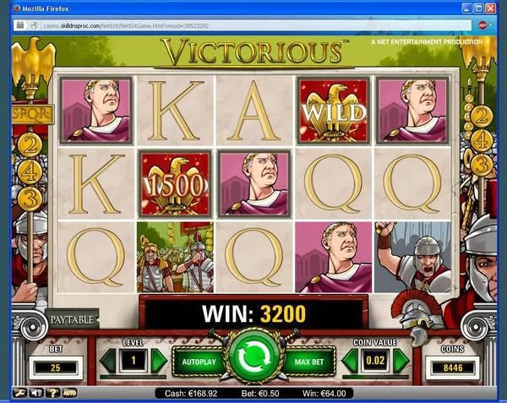The image size is (507, 403).
Task: Select Max Bet
Action: pos(308,362)
